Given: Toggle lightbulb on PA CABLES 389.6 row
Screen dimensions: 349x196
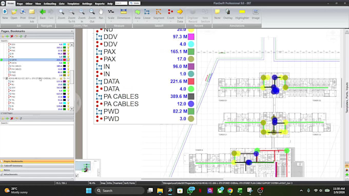Looking at the screenshot, I should 68,66.
